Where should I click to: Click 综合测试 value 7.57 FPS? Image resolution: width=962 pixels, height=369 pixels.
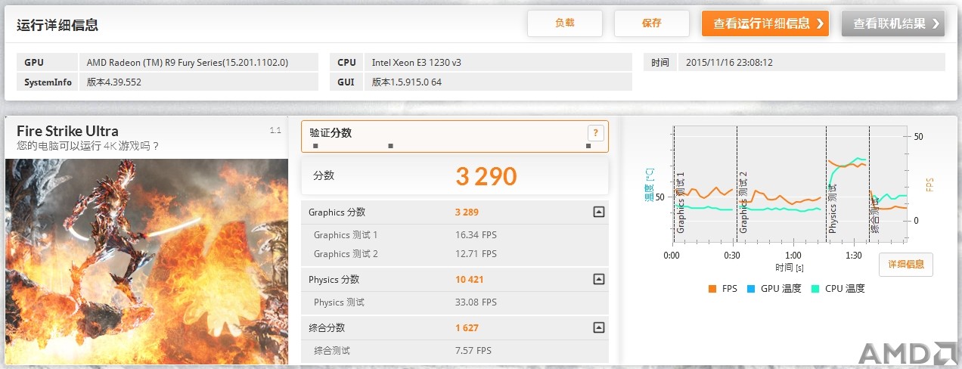tap(473, 351)
